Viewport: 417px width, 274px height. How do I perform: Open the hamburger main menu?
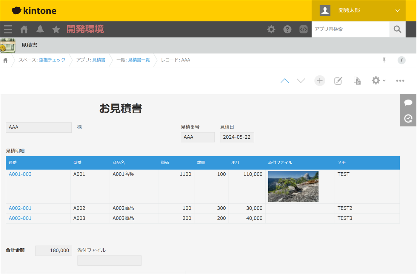tap(8, 29)
